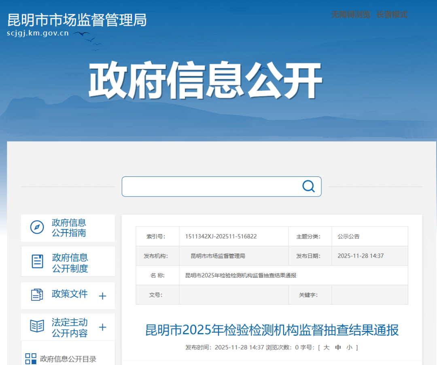Screen dimensions: 437x365
Task: Click the open-book icon beside 法定主动公开内容
Action: [37, 326]
